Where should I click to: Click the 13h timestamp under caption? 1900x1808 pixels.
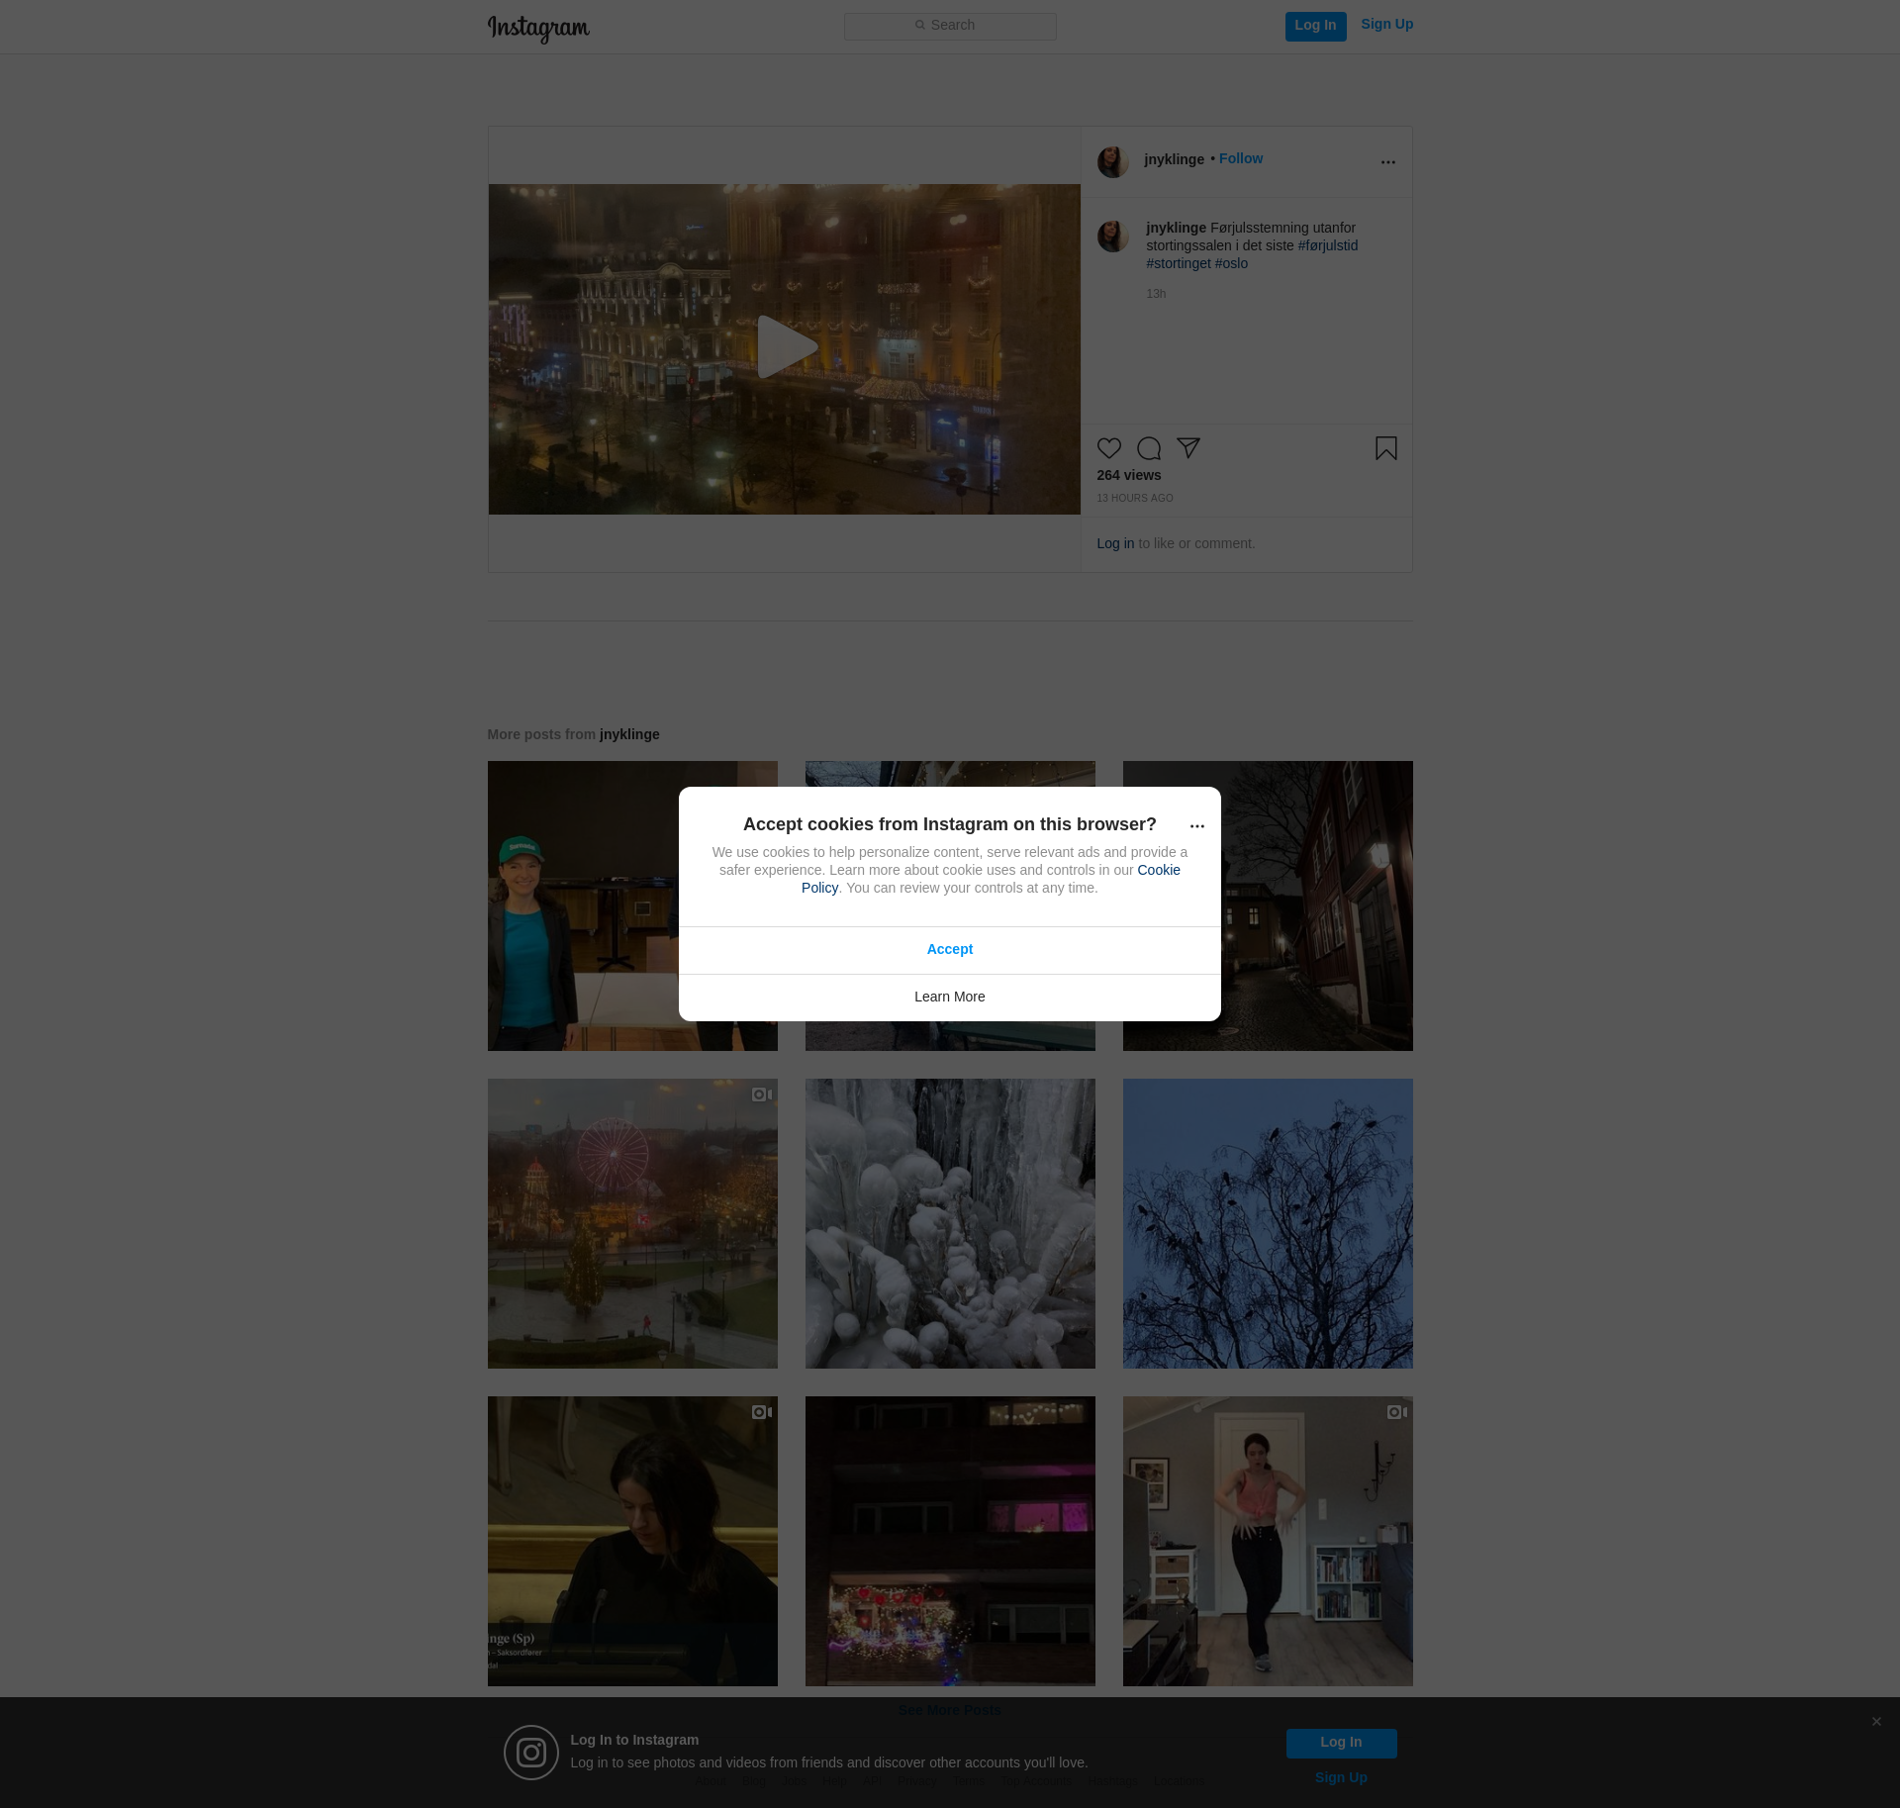[x=1156, y=295]
